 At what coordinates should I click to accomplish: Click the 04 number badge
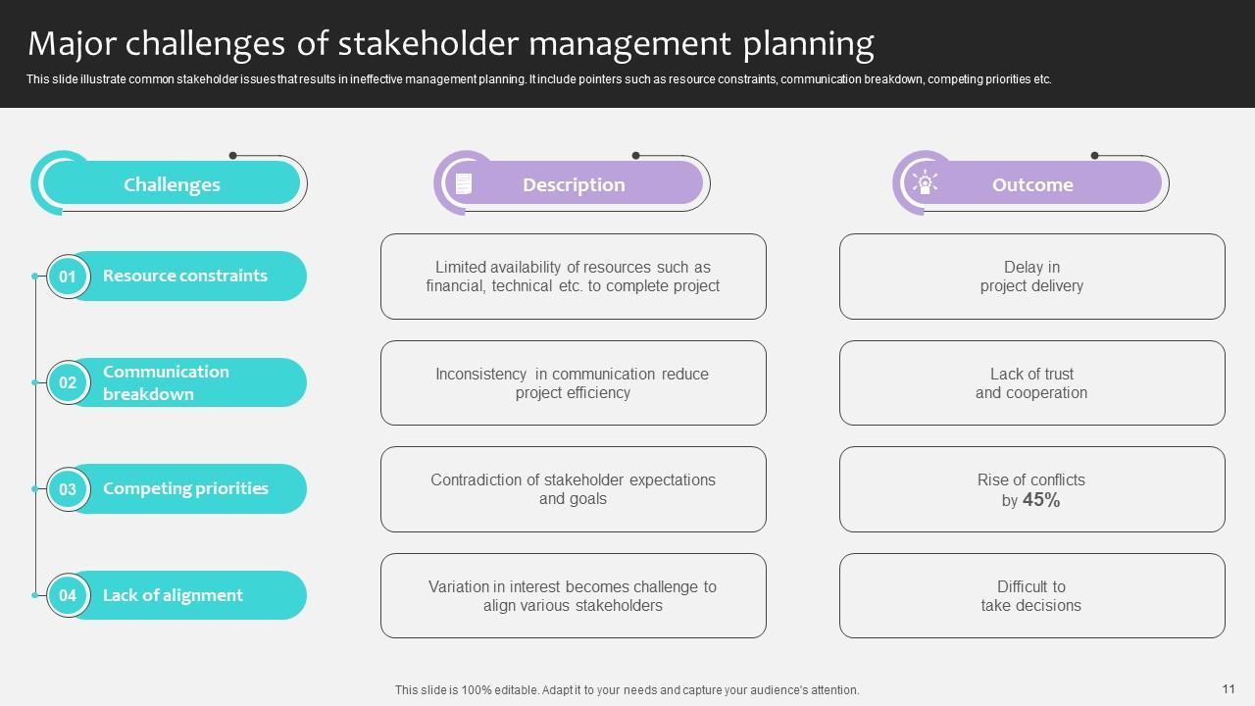tap(68, 595)
